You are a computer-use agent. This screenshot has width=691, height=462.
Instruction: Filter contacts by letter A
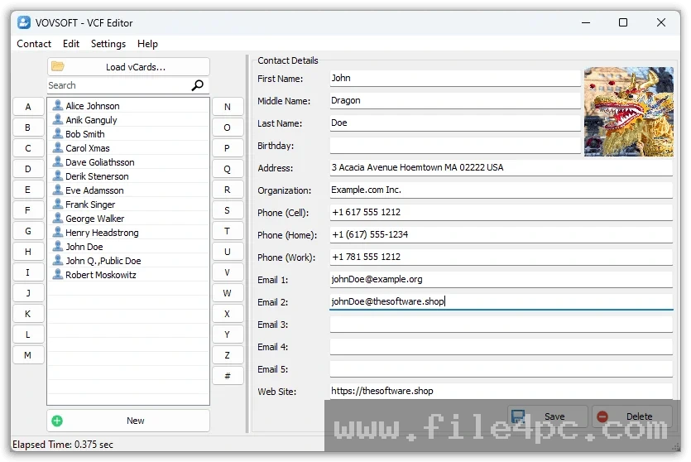(x=28, y=107)
